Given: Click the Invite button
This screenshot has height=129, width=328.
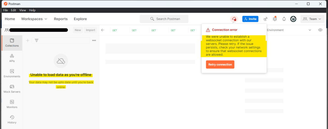Looking at the screenshot, I should click(x=250, y=19).
